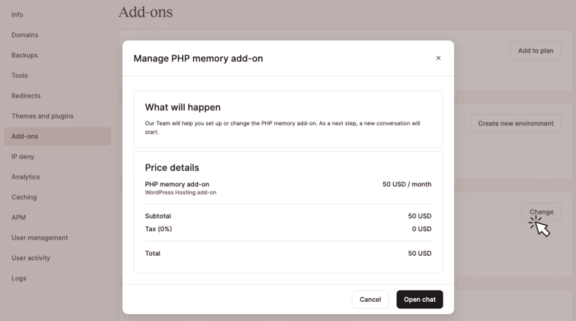Click the Change button for the add-on
The height and width of the screenshot is (321, 576).
(x=542, y=212)
